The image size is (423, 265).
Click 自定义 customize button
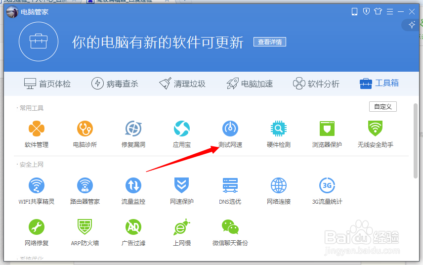(383, 107)
